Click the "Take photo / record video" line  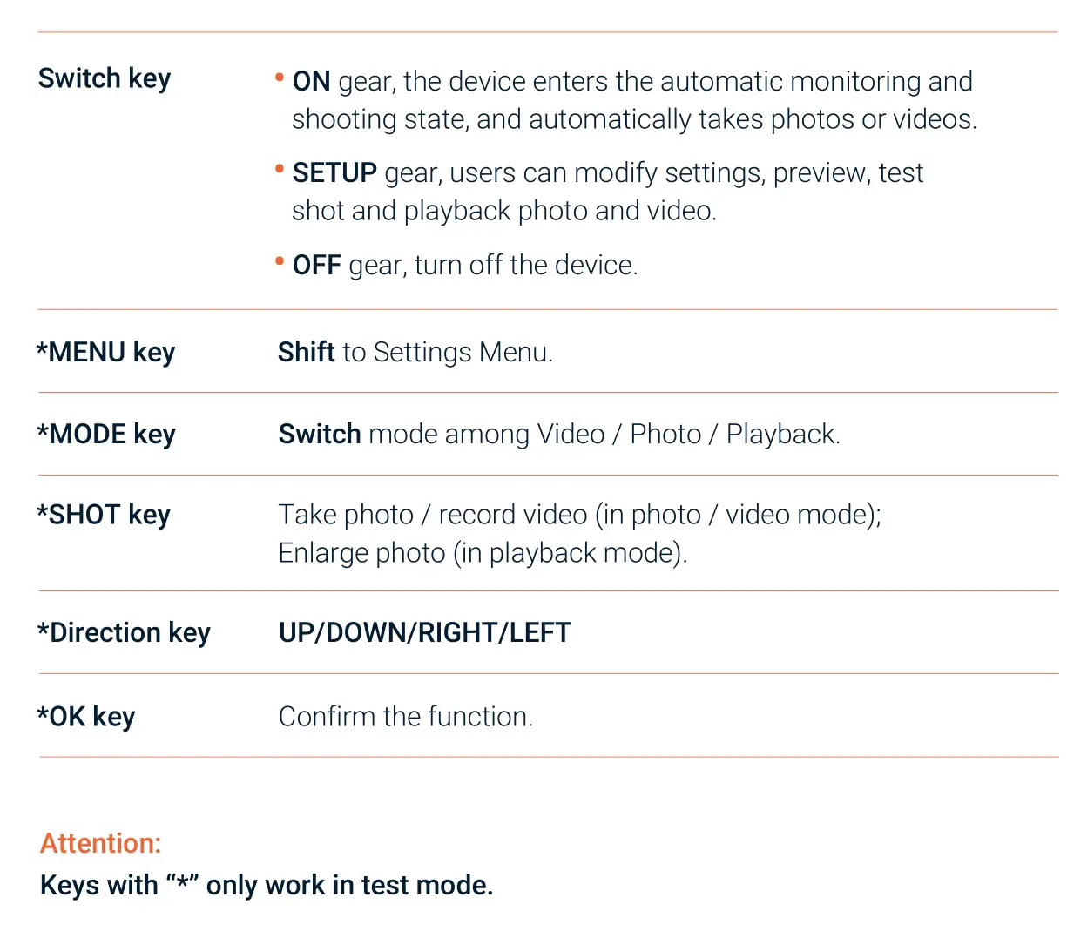click(579, 515)
